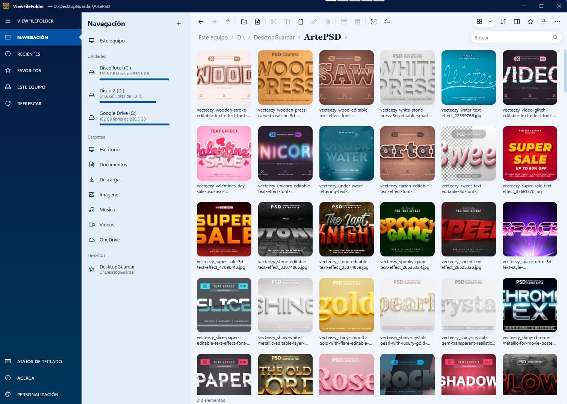This screenshot has width=567, height=404.
Task: Go up one folder level
Action: pyautogui.click(x=228, y=22)
